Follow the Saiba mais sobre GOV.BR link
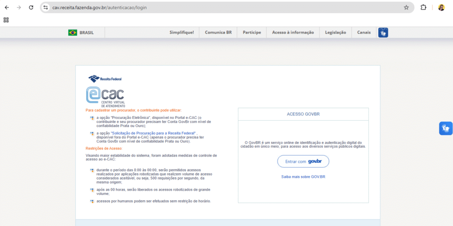Viewport: 453px width, 226px height. pyautogui.click(x=303, y=177)
